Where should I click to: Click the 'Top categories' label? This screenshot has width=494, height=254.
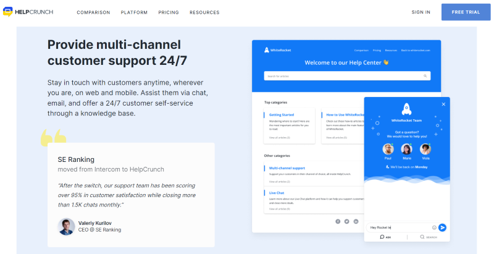coord(275,103)
